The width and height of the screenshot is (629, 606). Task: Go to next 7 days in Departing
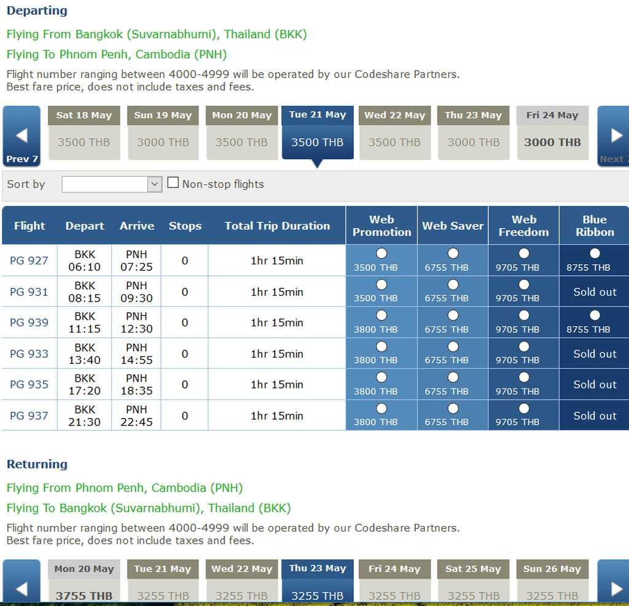pyautogui.click(x=613, y=136)
